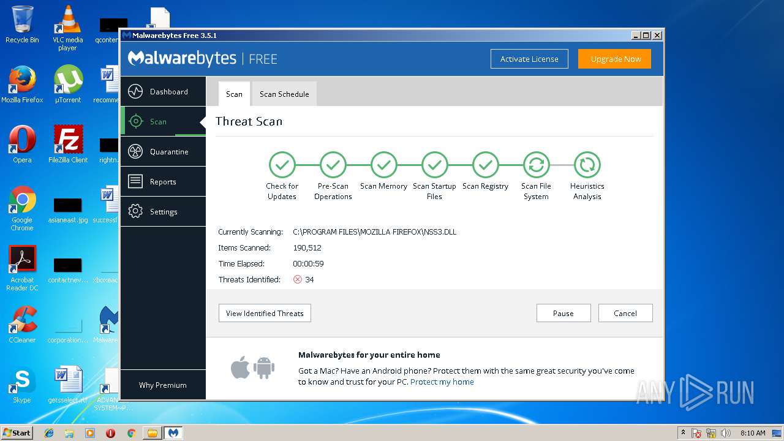Open the Quarantine section
Screen dimensions: 784x441
tap(163, 151)
